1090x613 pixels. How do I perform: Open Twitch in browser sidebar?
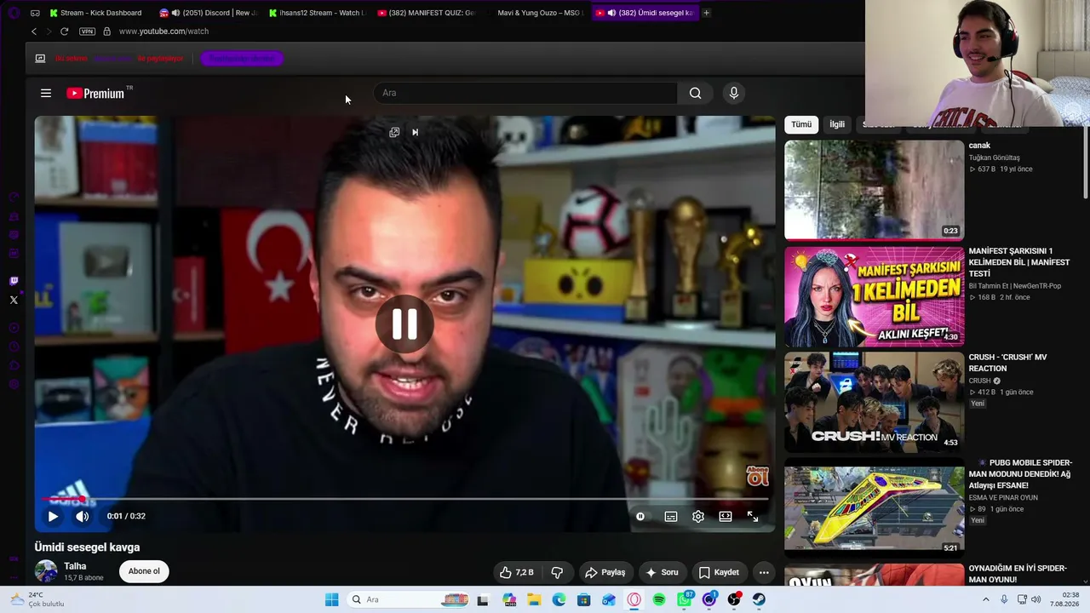coord(14,281)
